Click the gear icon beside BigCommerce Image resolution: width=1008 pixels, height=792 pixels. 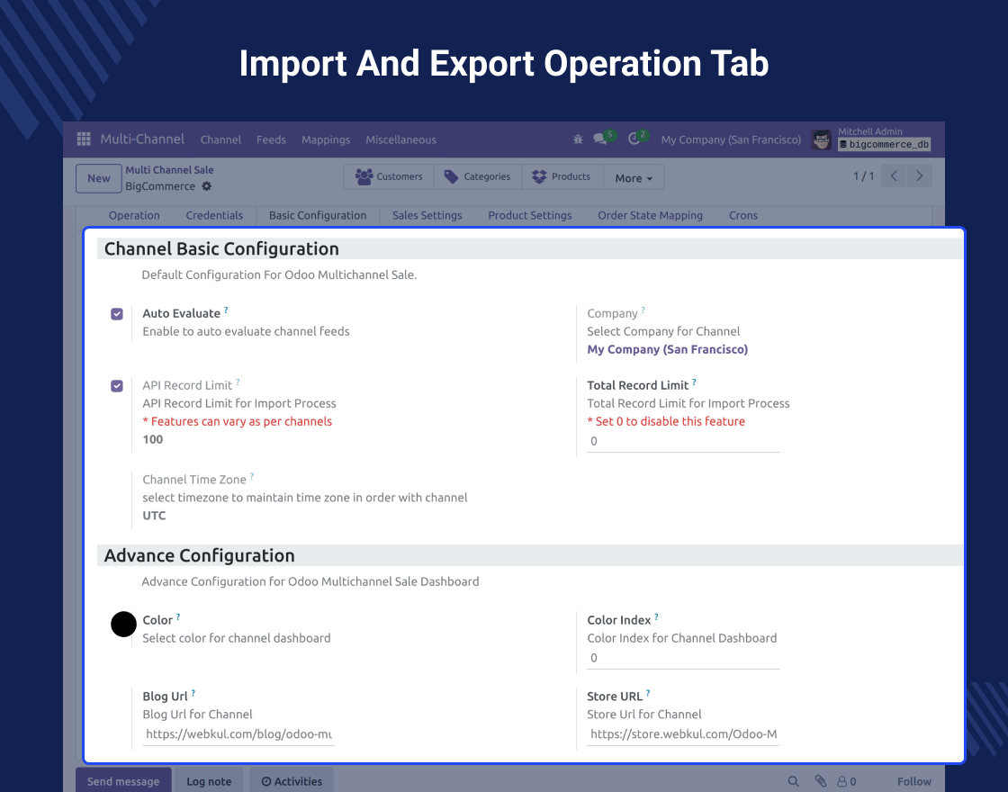tap(206, 186)
